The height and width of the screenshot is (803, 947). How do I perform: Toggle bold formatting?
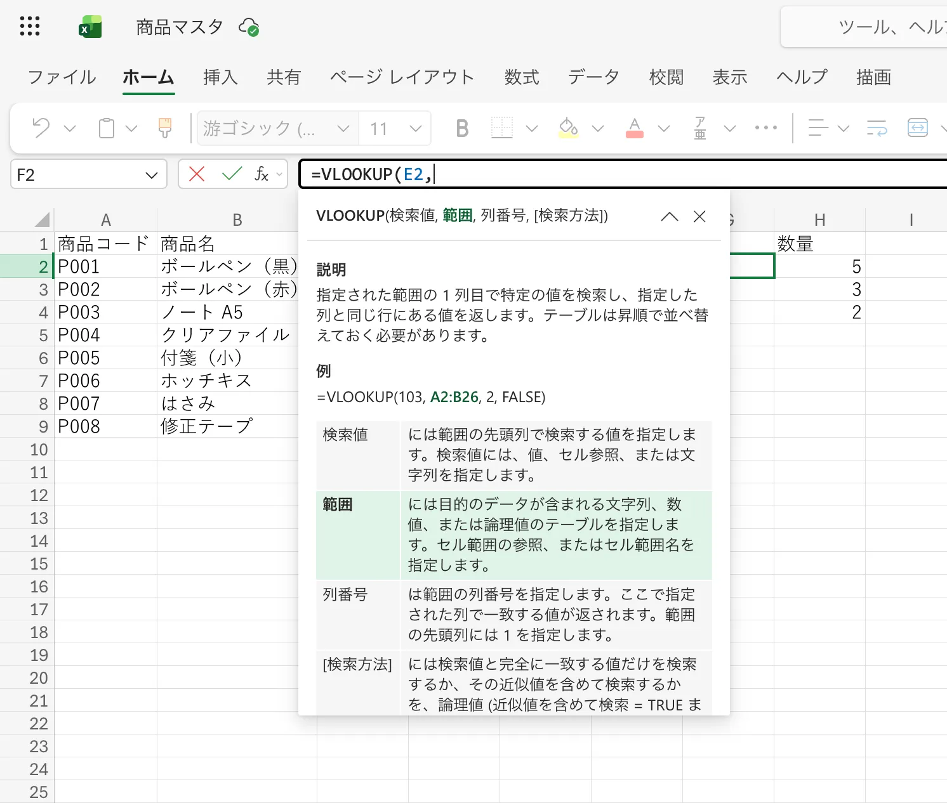pos(462,129)
